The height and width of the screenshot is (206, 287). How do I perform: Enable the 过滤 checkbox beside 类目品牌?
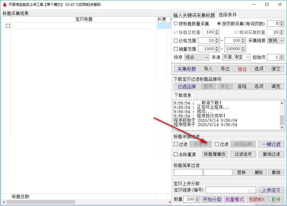click(217, 144)
